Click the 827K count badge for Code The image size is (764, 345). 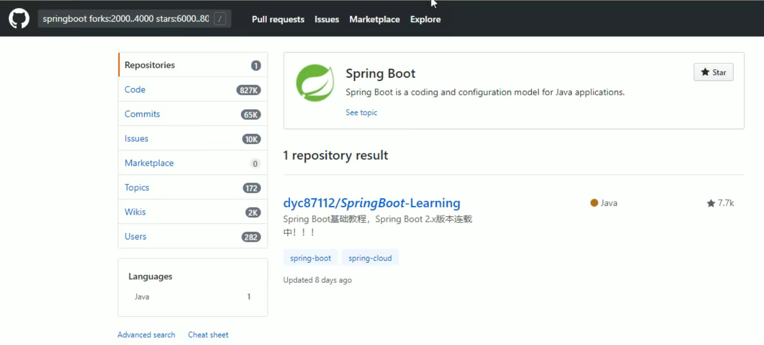point(249,90)
